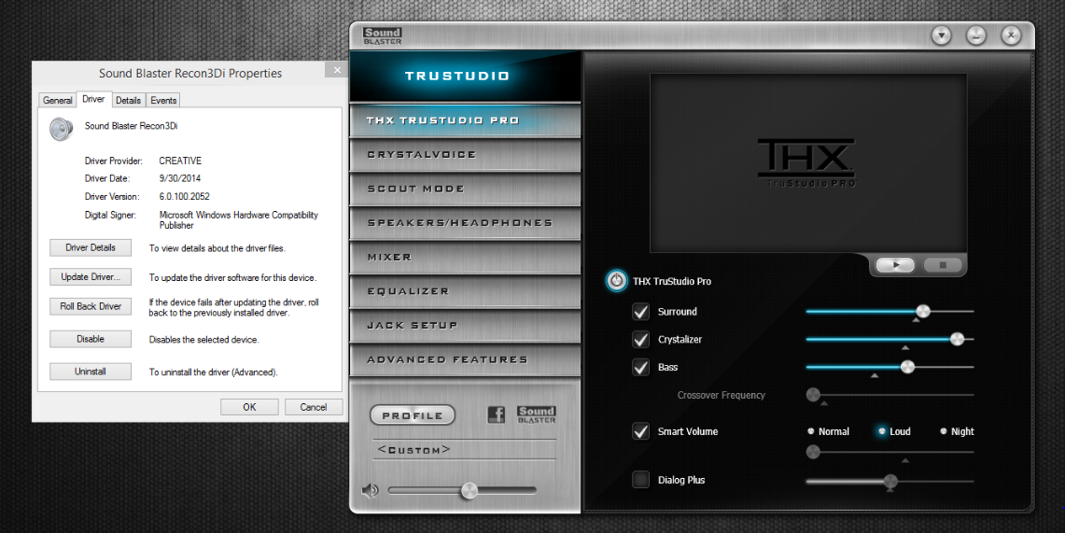Click the Crystalizer level slider knob

pyautogui.click(x=957, y=339)
